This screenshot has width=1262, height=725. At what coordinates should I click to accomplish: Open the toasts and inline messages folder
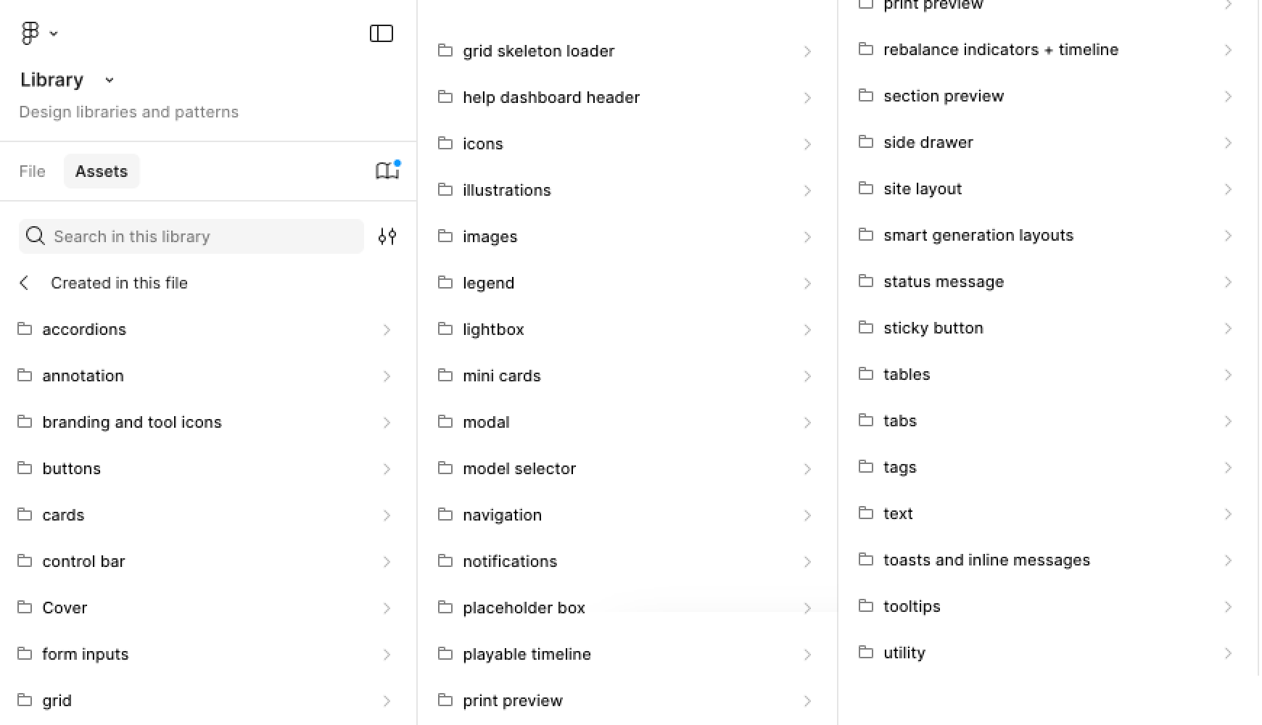point(1048,560)
